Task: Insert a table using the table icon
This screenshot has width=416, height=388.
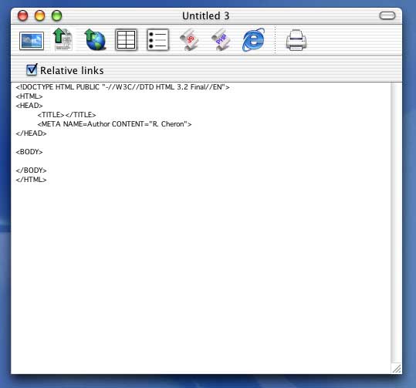Action: click(127, 40)
